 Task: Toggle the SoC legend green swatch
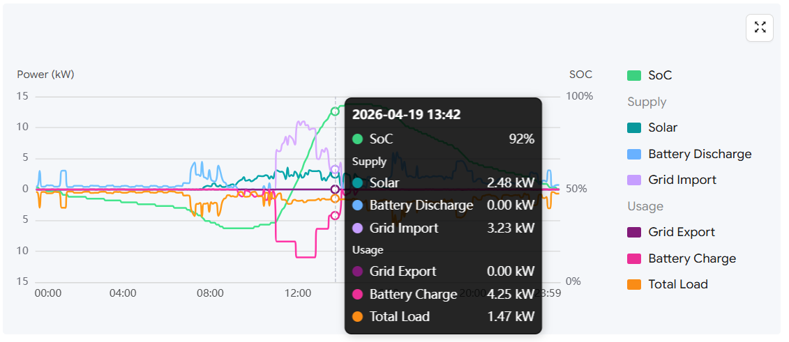(x=634, y=75)
